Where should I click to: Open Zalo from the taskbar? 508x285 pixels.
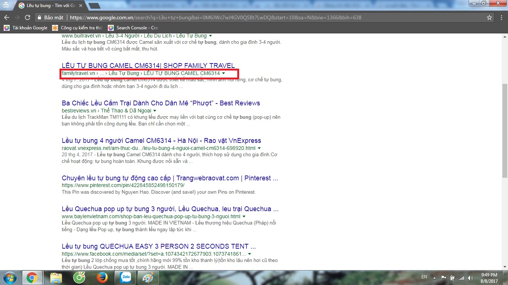coord(125,278)
